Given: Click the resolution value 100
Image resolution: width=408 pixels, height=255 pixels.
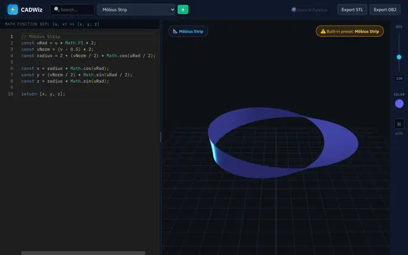Looking at the screenshot, I should coord(399,78).
